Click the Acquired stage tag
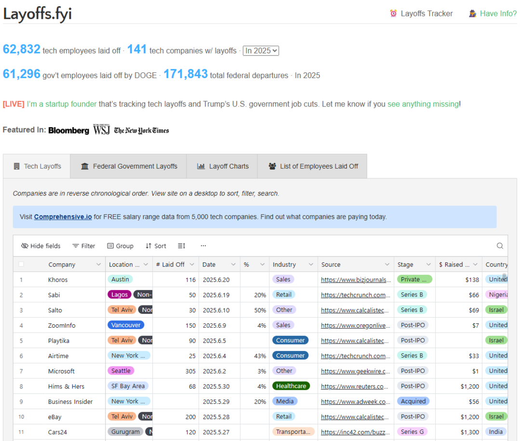 pos(413,401)
